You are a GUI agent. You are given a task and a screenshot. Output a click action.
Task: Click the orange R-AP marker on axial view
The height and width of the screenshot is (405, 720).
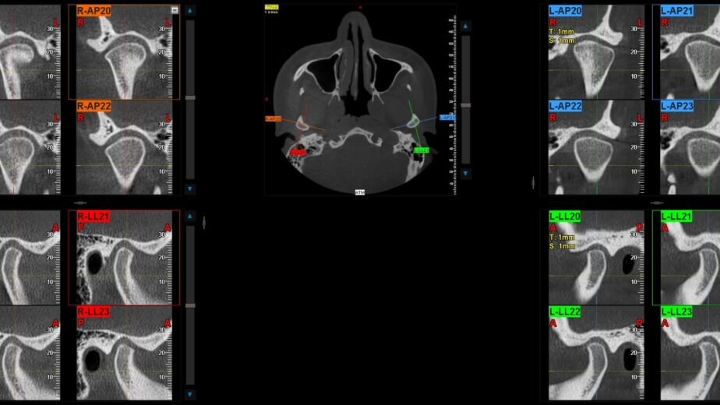click(273, 119)
